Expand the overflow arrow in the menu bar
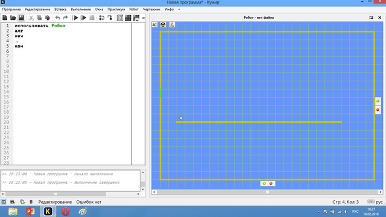386x217 pixels. click(179, 10)
